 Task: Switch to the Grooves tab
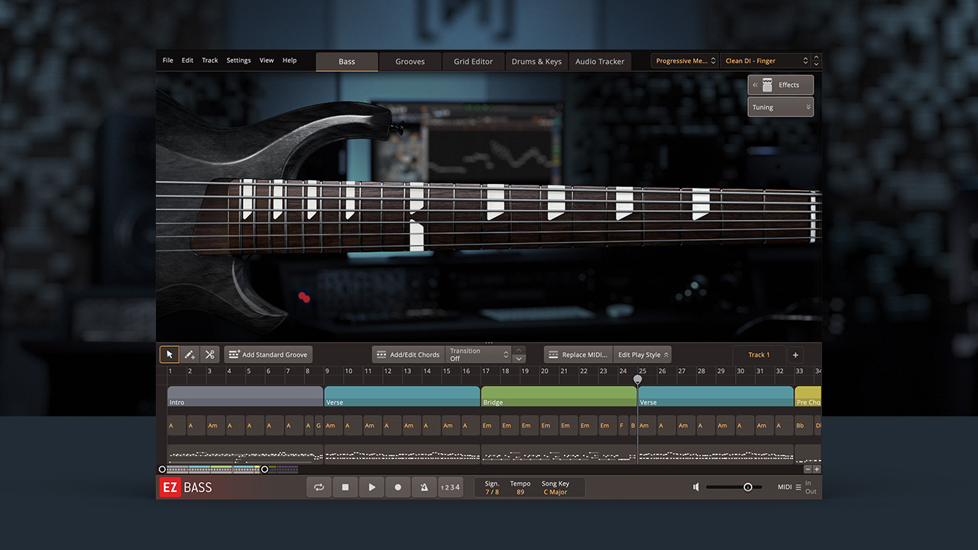tap(410, 62)
